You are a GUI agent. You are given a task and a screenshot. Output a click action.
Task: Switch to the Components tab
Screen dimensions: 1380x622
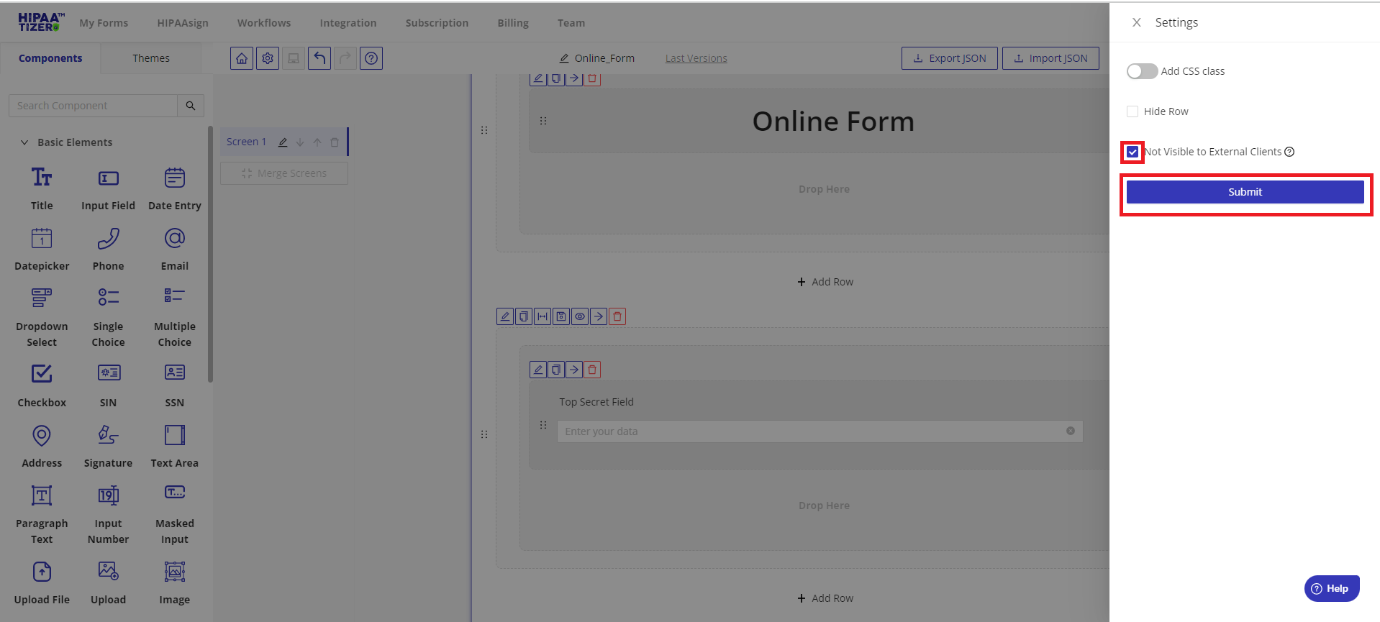point(50,58)
